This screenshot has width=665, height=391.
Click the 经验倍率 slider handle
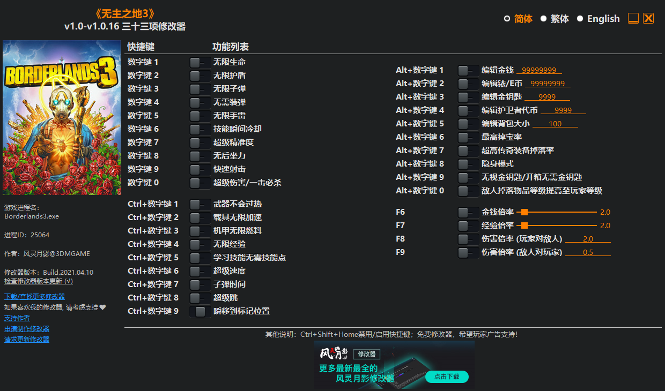pos(524,225)
